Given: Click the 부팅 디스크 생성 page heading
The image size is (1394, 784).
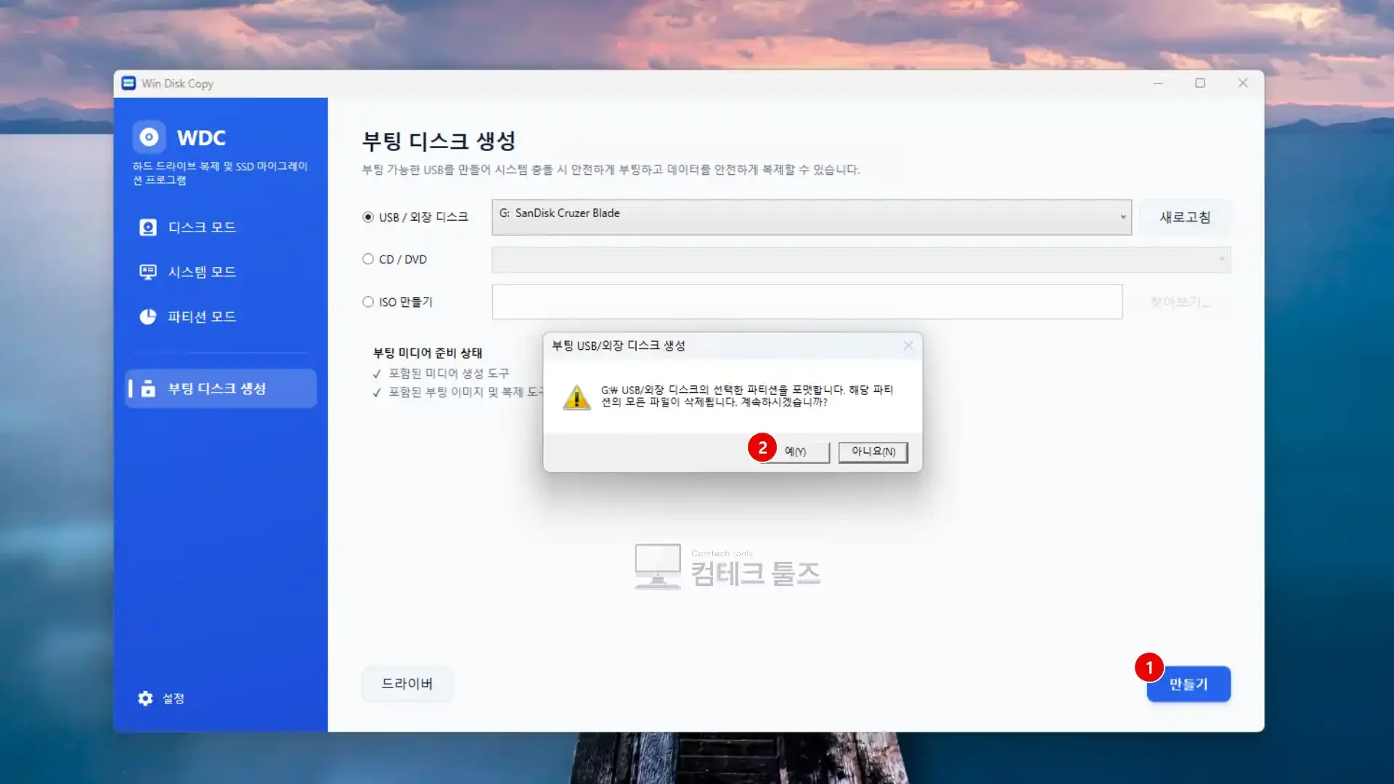Looking at the screenshot, I should coord(439,141).
